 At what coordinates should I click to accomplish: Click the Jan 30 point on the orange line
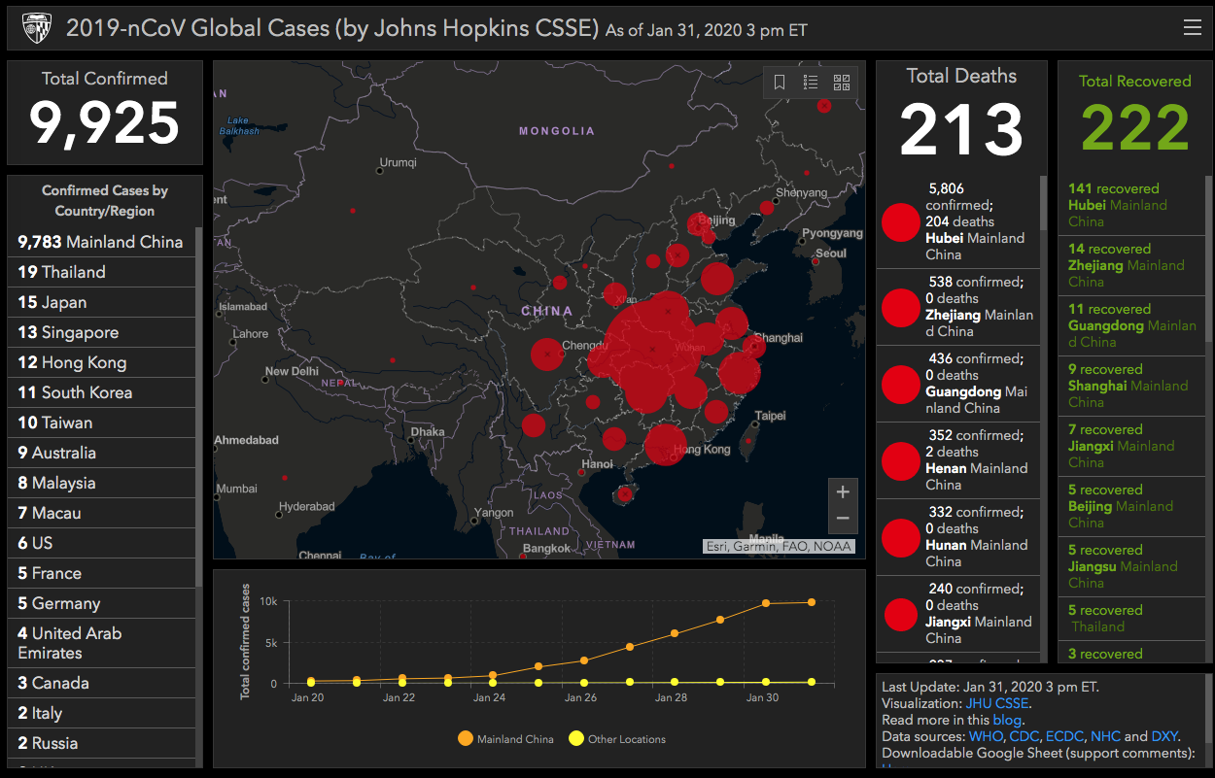click(766, 603)
